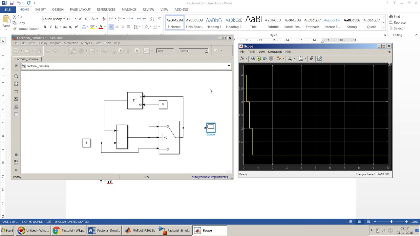Click simulation stop time field 10.0
The width and height of the screenshot is (420, 236).
click(165, 51)
